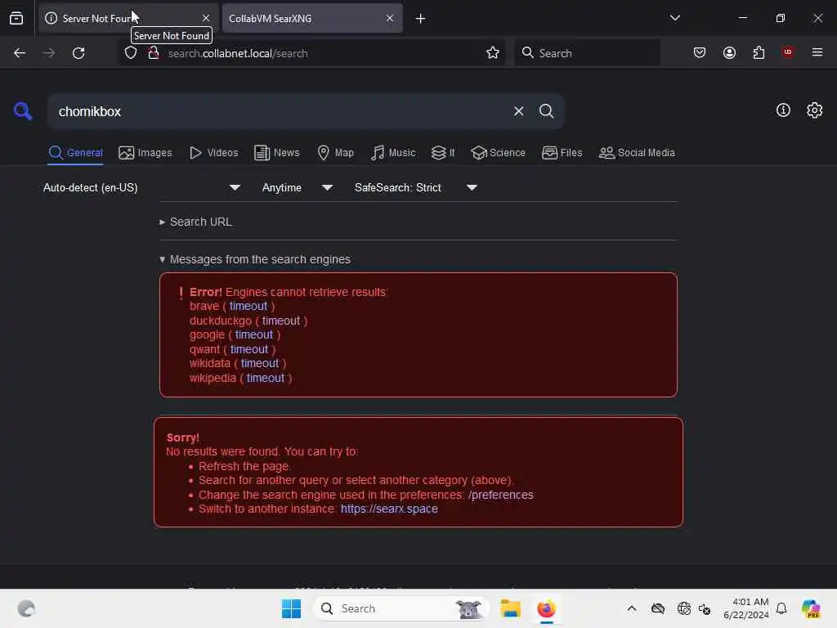Click the SearXNG magnifier logo
Screen dimensions: 837x628
coord(23,111)
